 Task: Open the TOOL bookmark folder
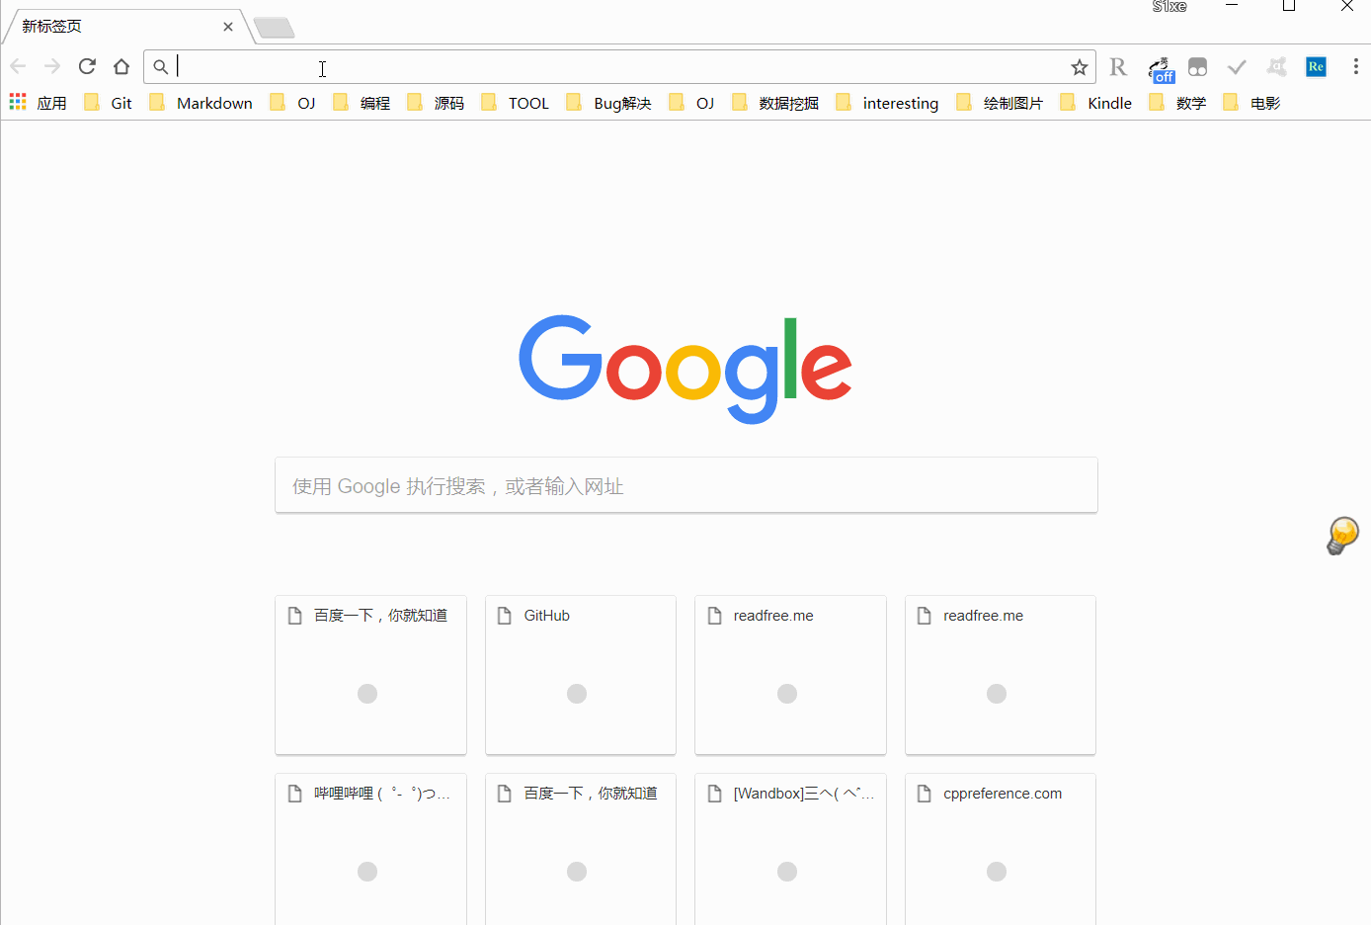point(515,103)
